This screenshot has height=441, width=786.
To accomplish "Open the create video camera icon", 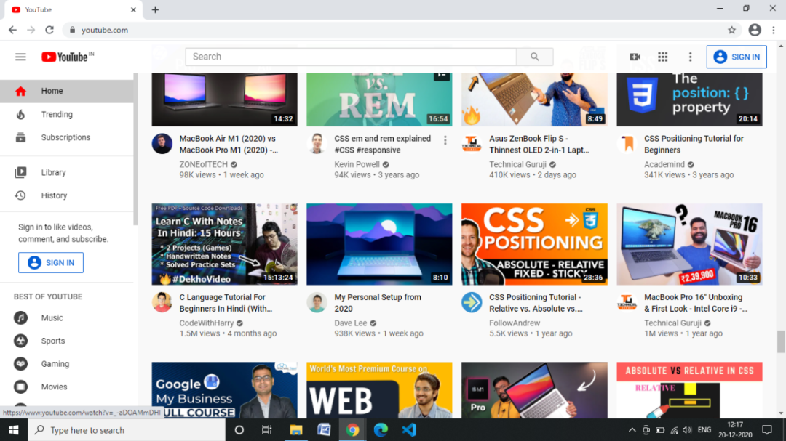I will 635,57.
